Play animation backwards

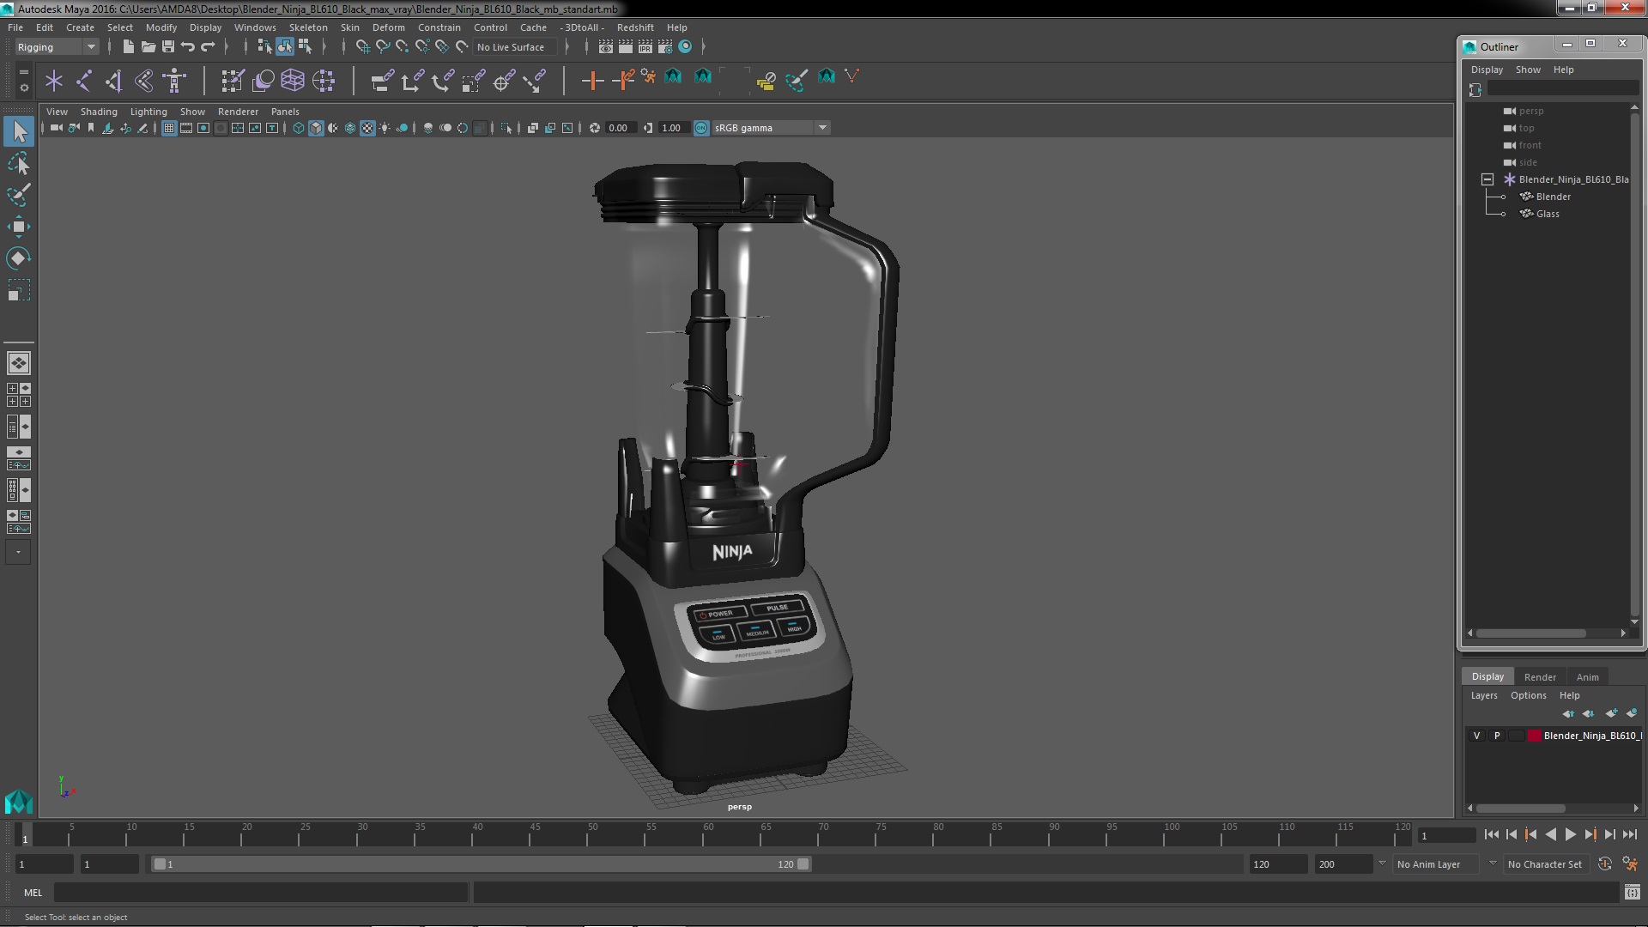(x=1550, y=834)
